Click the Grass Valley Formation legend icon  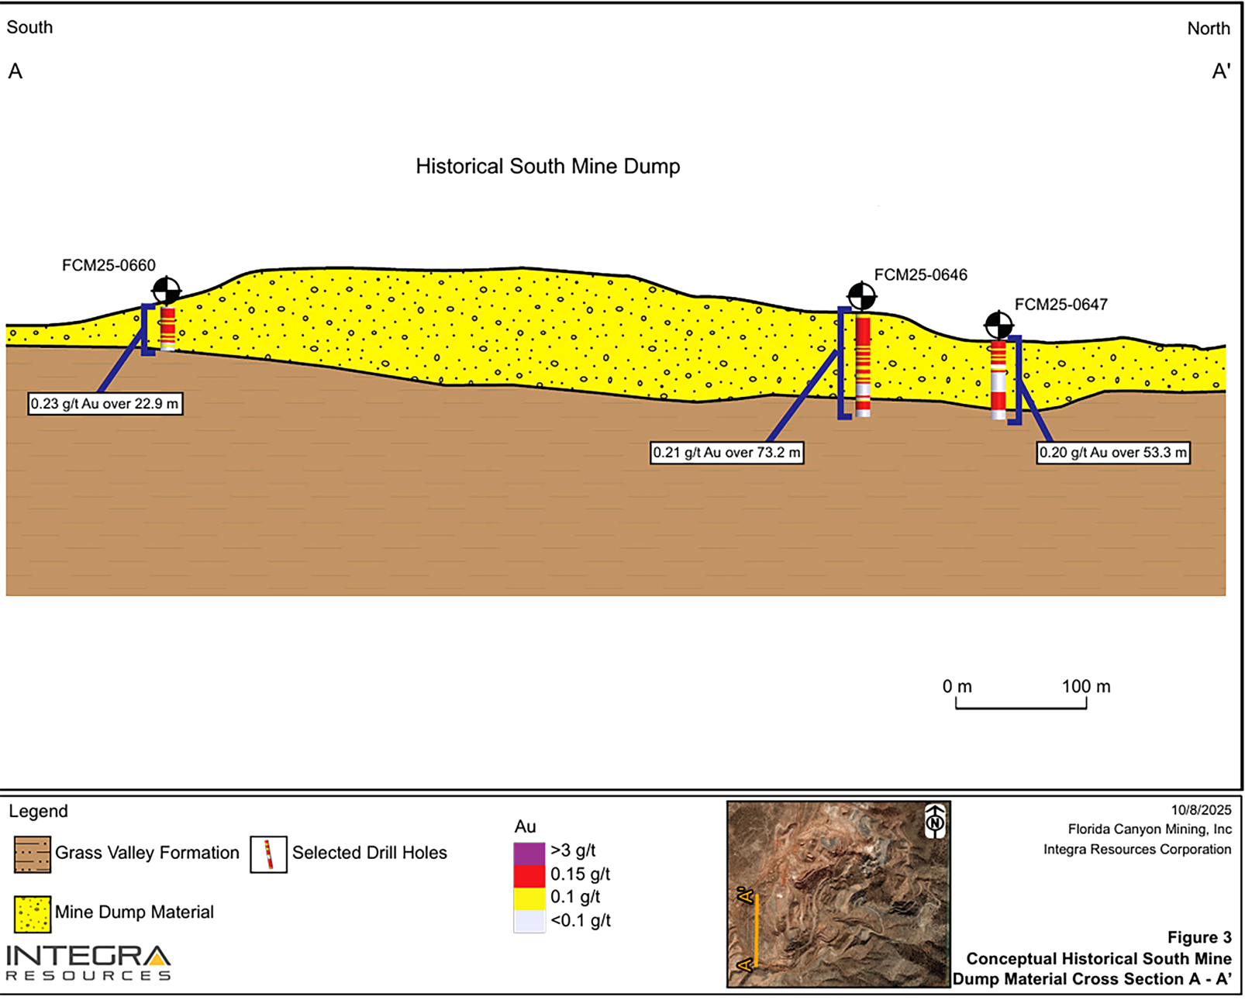[33, 854]
